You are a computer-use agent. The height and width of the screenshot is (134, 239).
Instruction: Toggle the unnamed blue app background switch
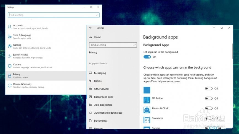point(209,88)
